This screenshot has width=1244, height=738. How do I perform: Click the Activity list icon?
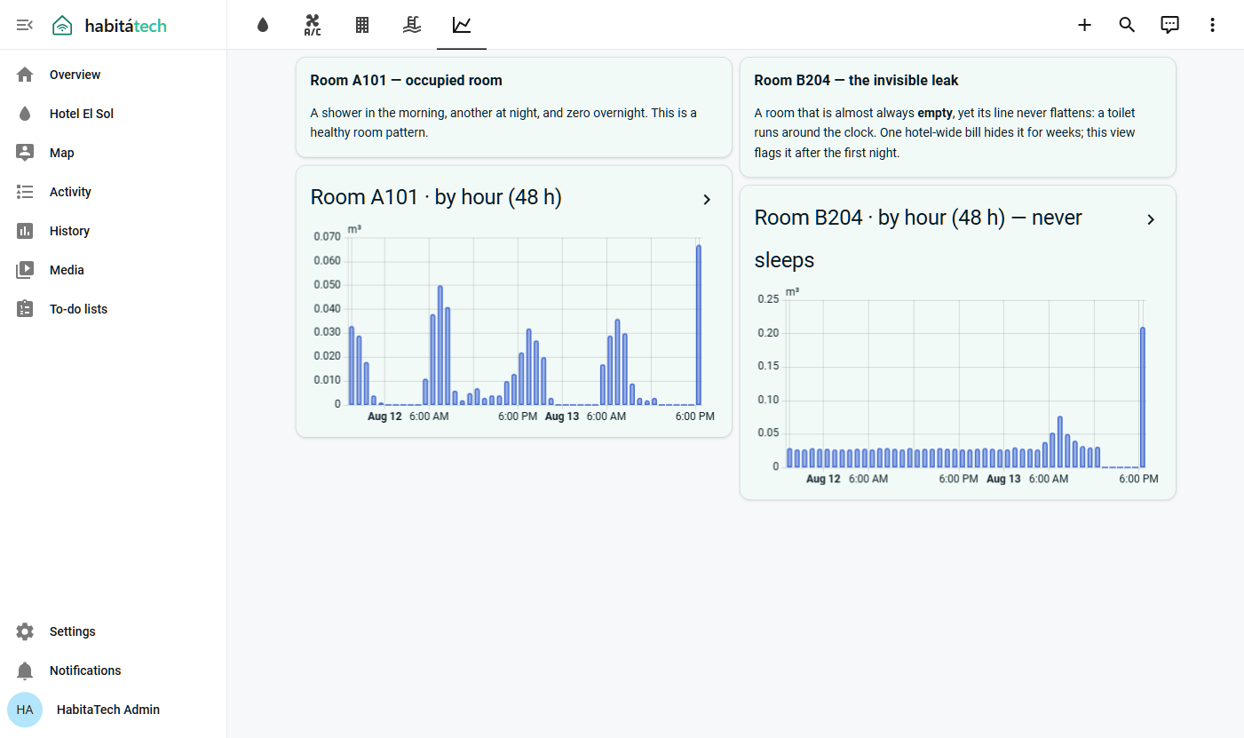(x=25, y=192)
